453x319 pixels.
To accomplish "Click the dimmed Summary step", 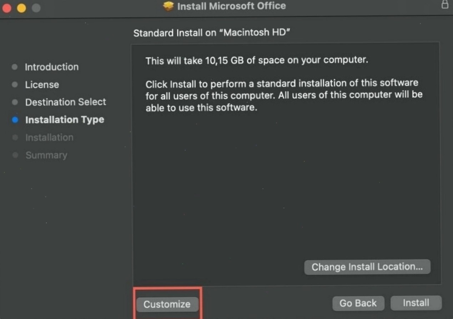I will coord(46,155).
